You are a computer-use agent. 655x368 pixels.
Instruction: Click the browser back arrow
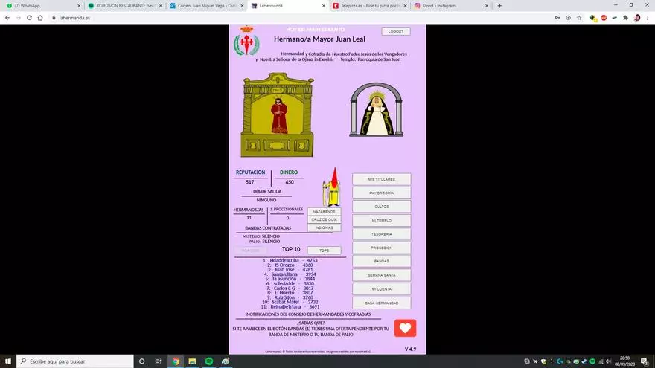[x=7, y=17]
